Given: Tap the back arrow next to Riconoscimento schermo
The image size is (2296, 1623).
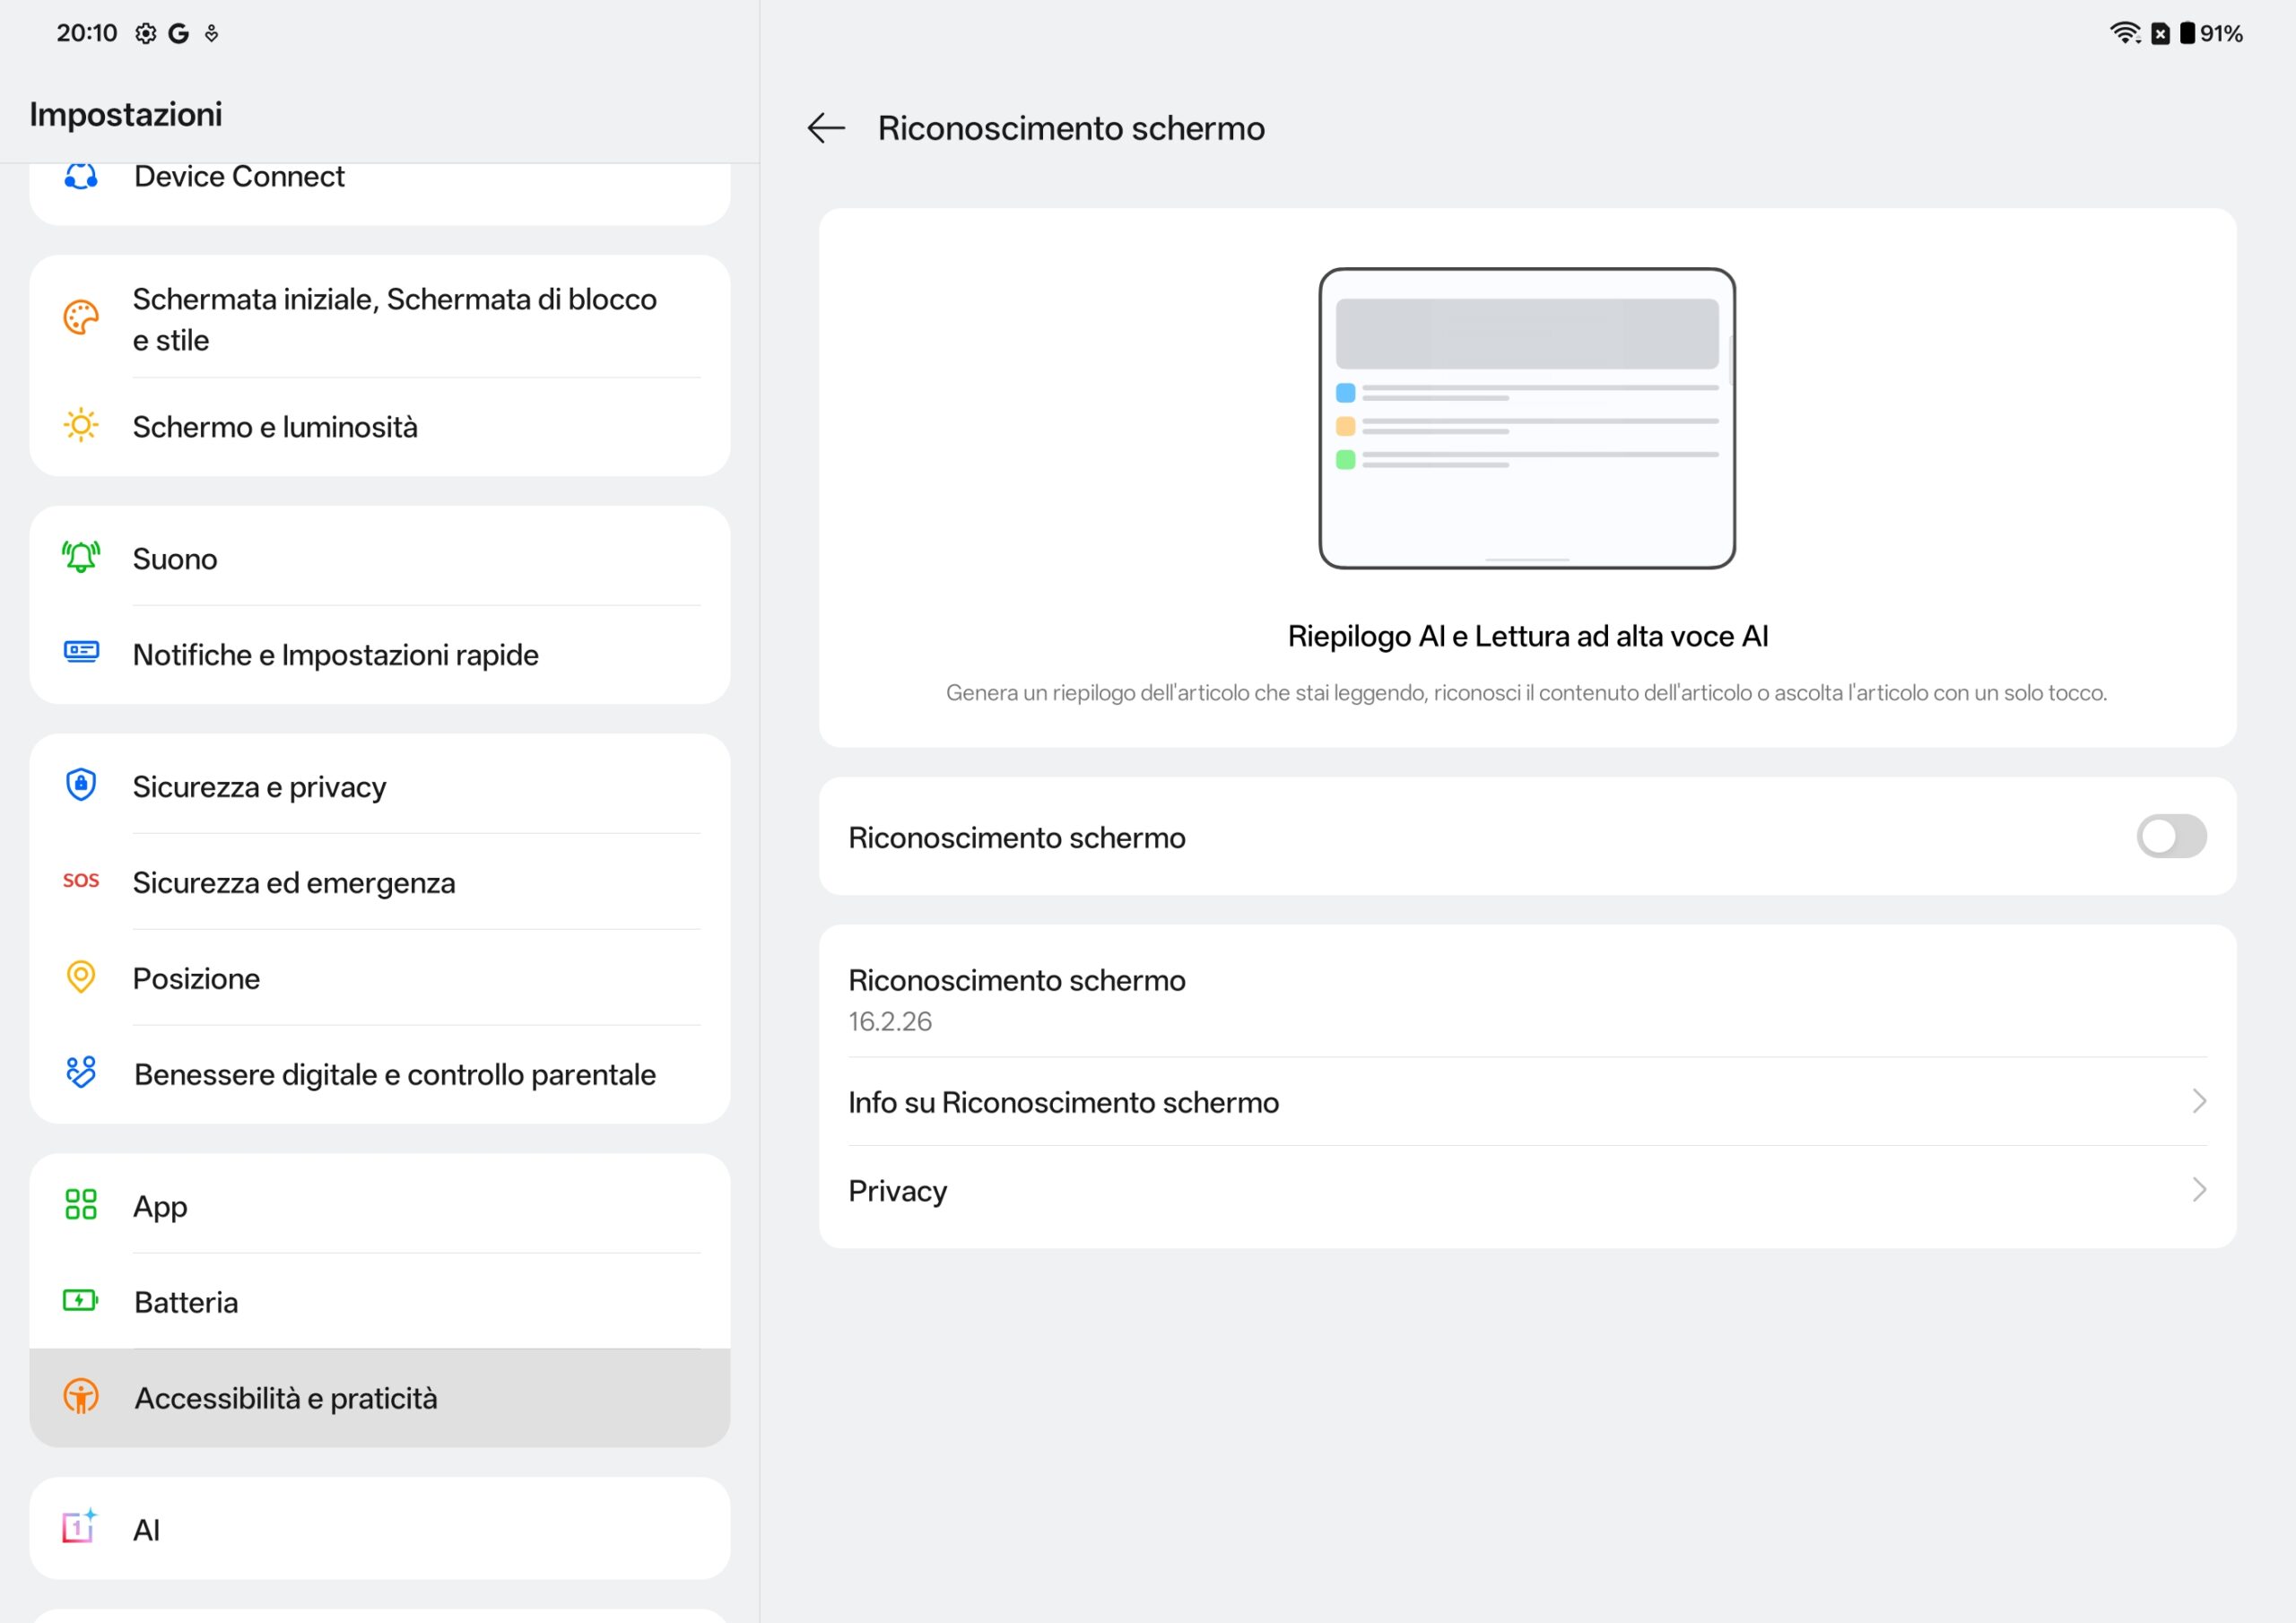Looking at the screenshot, I should click(x=826, y=128).
